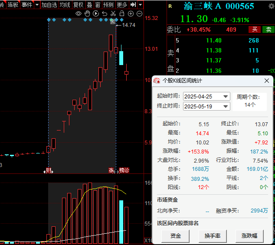The width and height of the screenshot is (275, 245).
Task: Click the 财 marker below the chart
Action: 49,170
